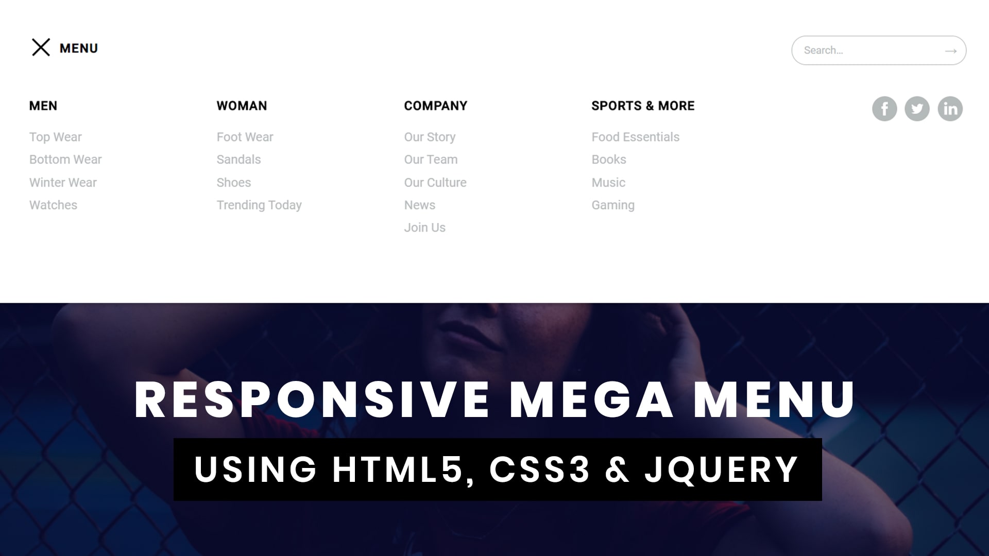Screen dimensions: 989x556
Task: Click the LinkedIn social icon
Action: point(950,109)
